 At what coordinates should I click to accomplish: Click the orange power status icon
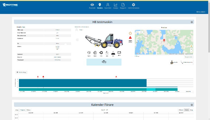point(130,33)
